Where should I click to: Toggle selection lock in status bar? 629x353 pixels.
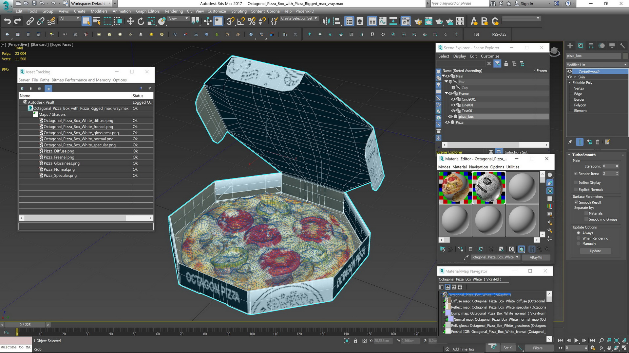pos(356,341)
